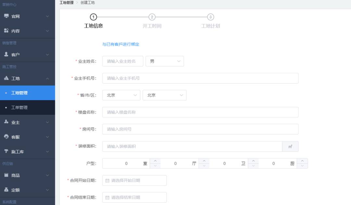Click the 施工库 hammer icon in sidebar
Screen dimensions: 351x205
coord(6,151)
